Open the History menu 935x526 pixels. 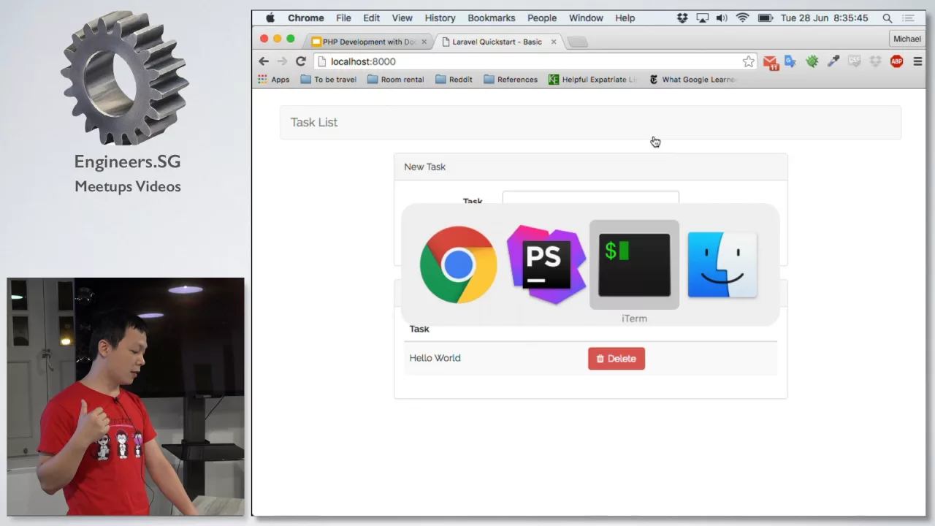pos(440,18)
